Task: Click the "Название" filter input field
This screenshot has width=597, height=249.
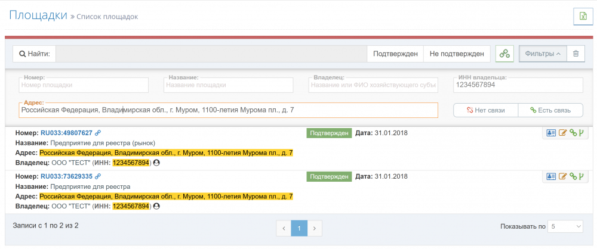Action: pyautogui.click(x=228, y=85)
